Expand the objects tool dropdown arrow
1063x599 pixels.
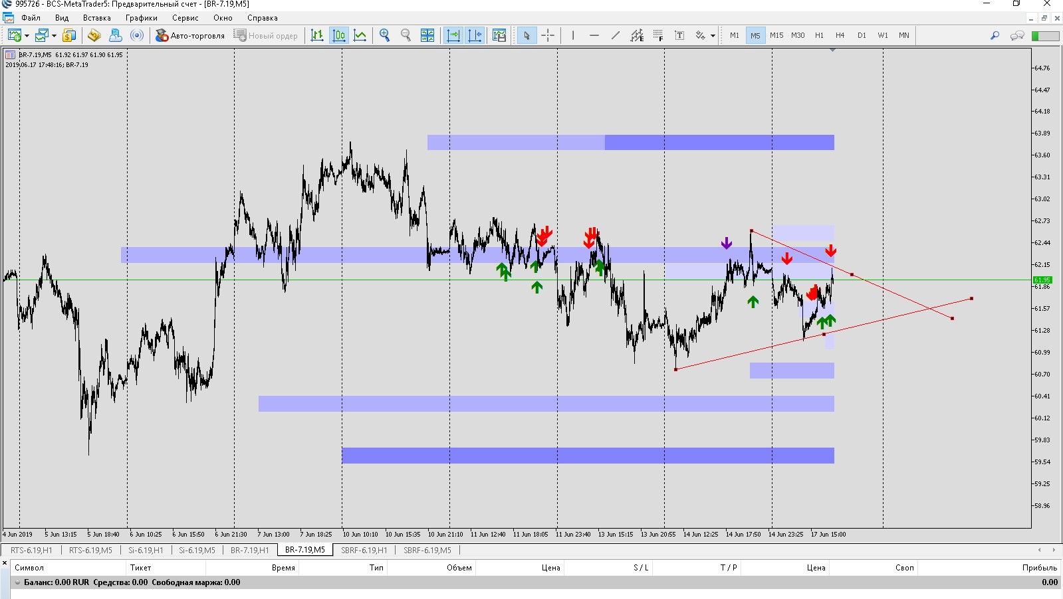click(713, 36)
